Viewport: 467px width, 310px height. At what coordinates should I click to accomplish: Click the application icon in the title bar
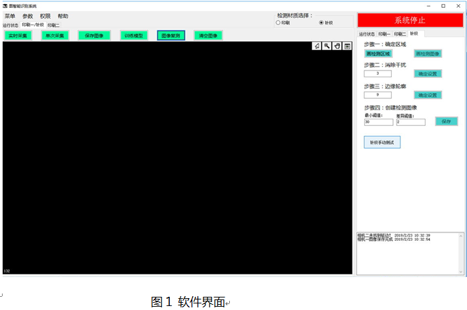click(5, 6)
